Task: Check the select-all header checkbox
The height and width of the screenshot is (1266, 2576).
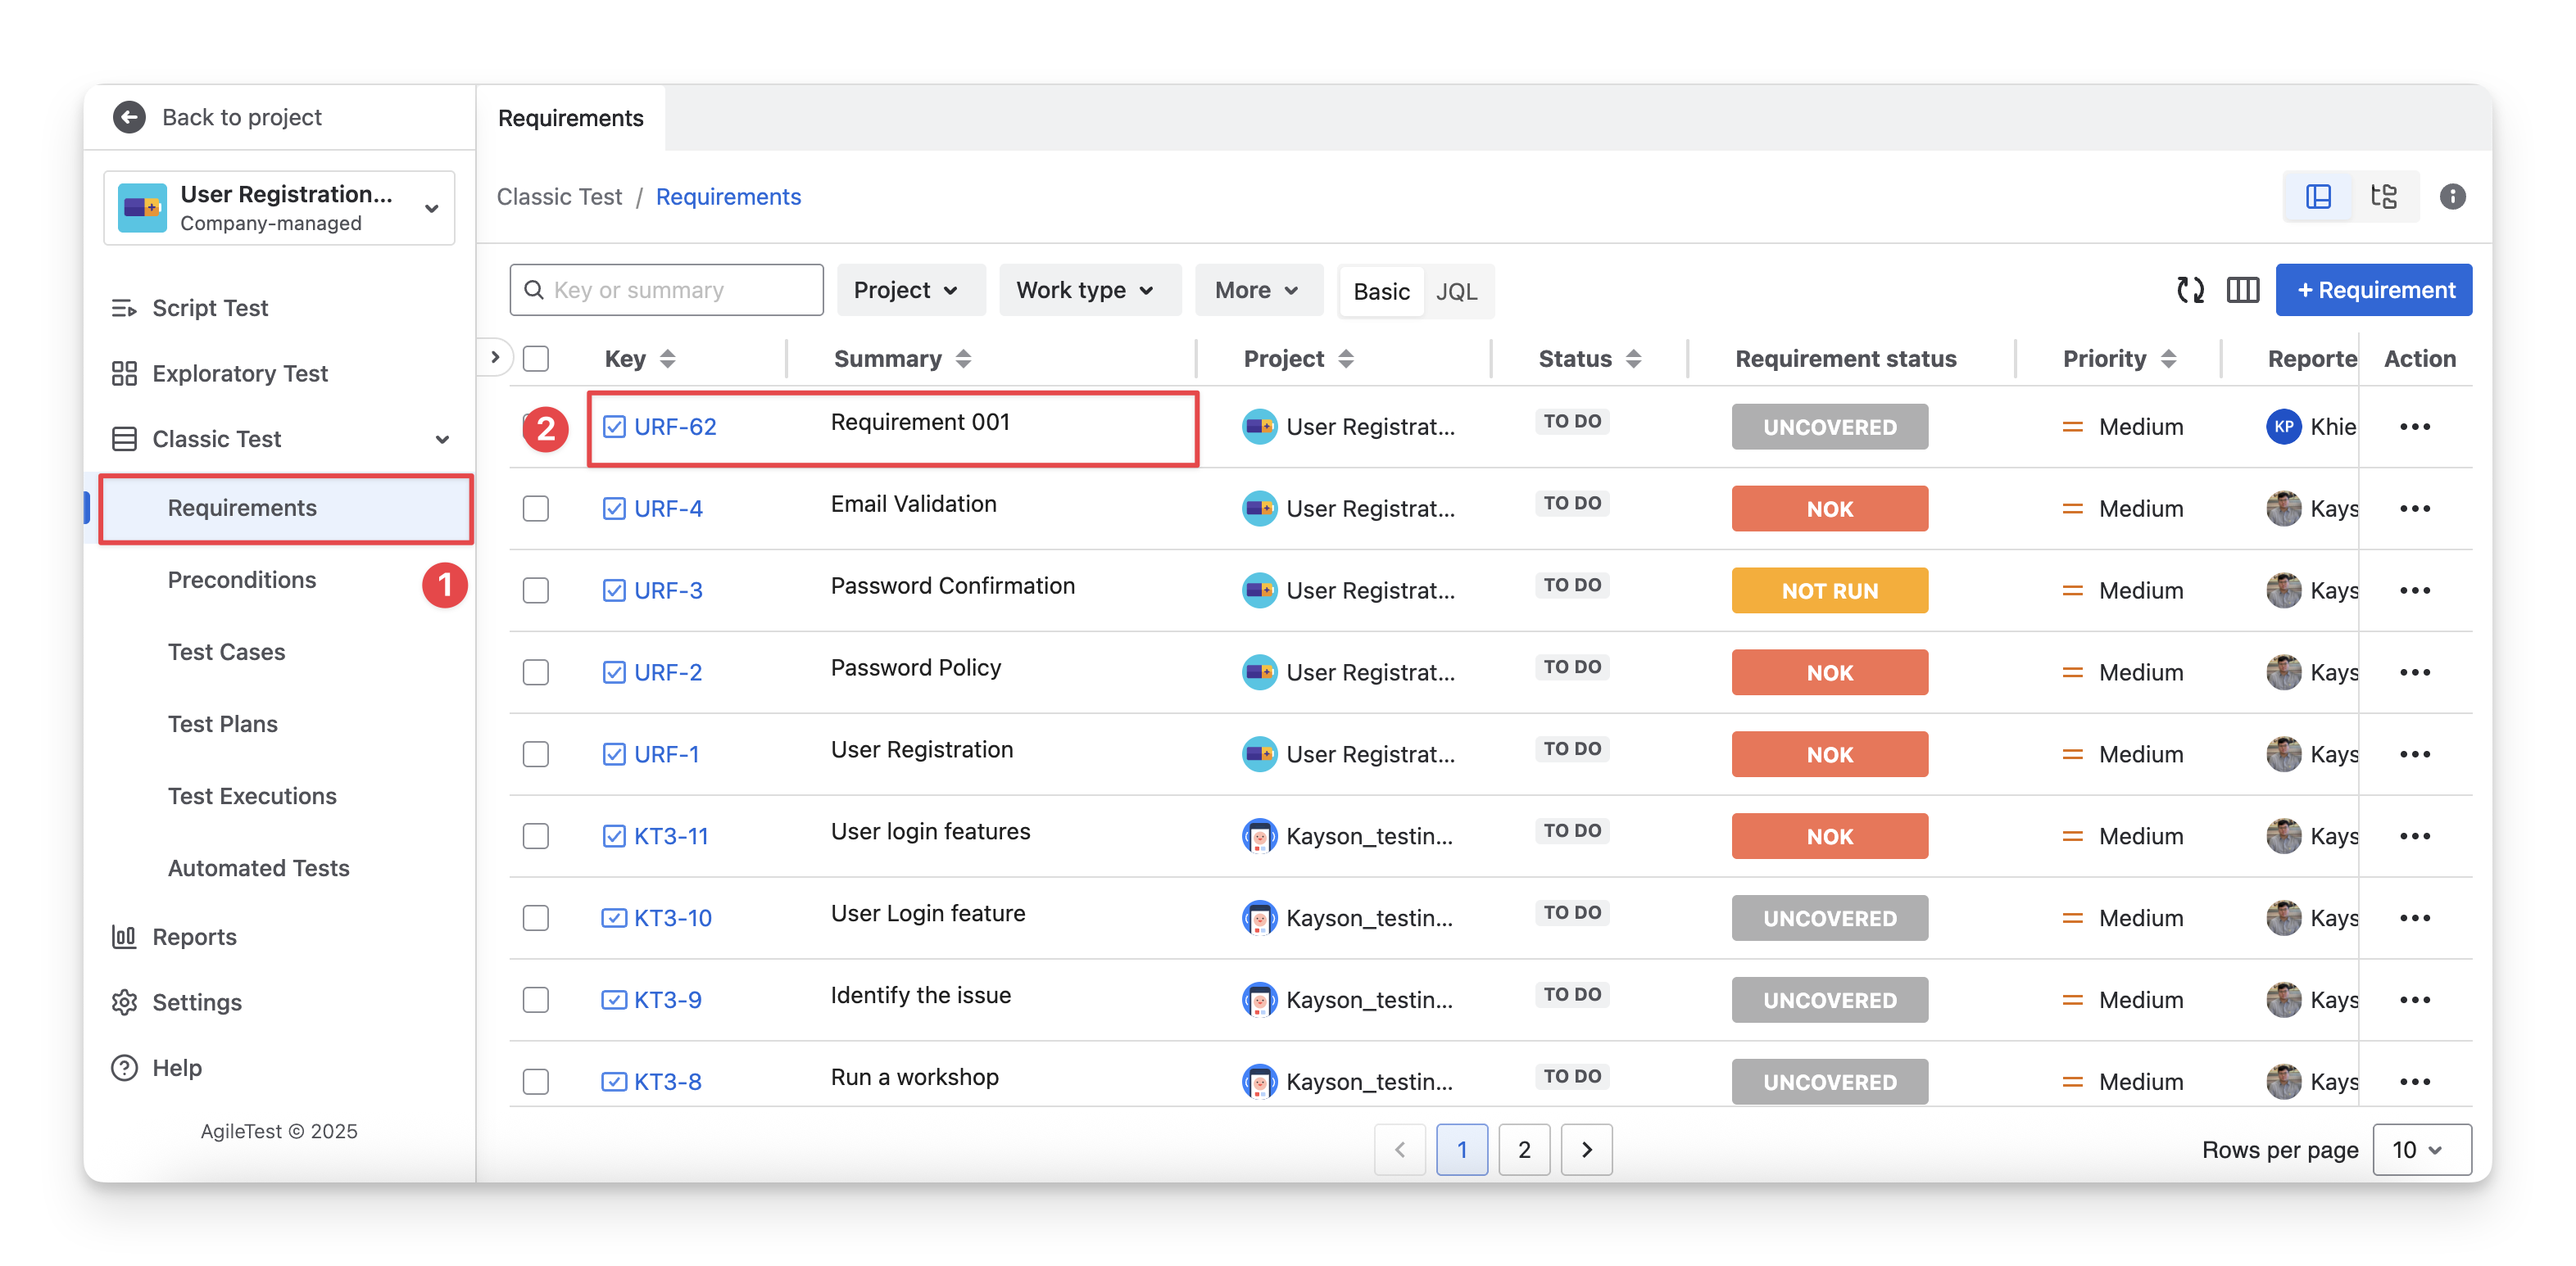Action: click(x=536, y=359)
